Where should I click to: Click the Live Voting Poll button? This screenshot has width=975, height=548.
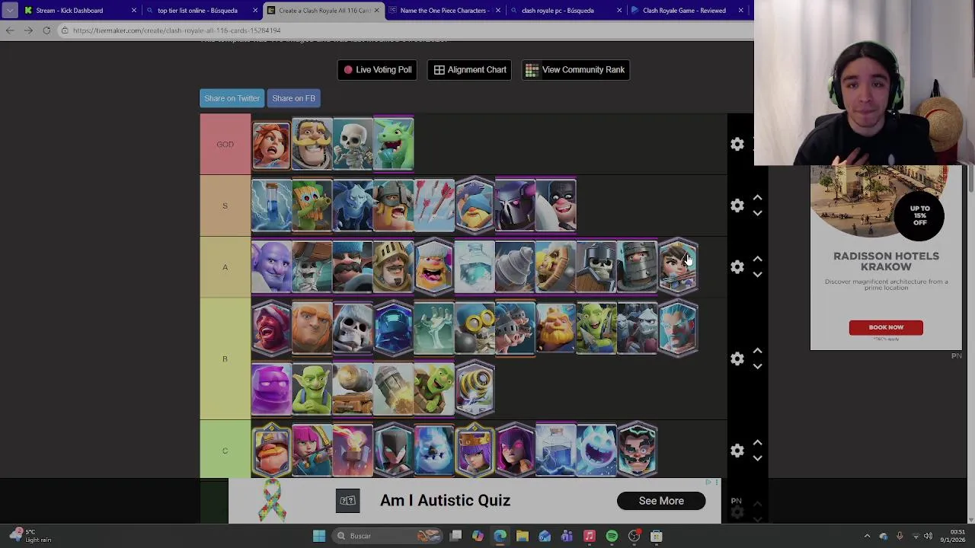pyautogui.click(x=377, y=70)
